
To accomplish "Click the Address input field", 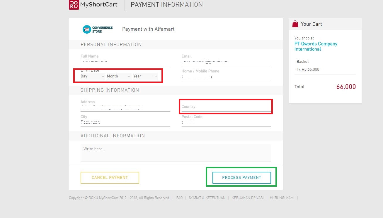I will [x=125, y=107].
